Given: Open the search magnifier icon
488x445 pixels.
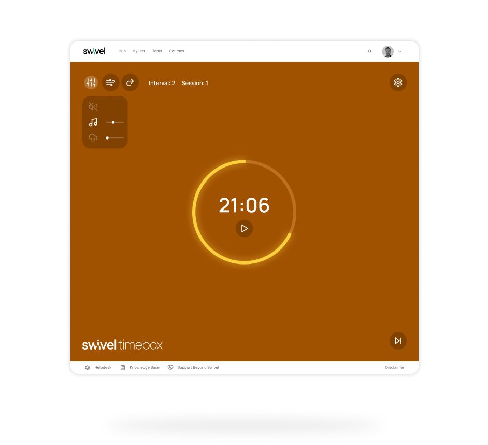Looking at the screenshot, I should pyautogui.click(x=369, y=51).
